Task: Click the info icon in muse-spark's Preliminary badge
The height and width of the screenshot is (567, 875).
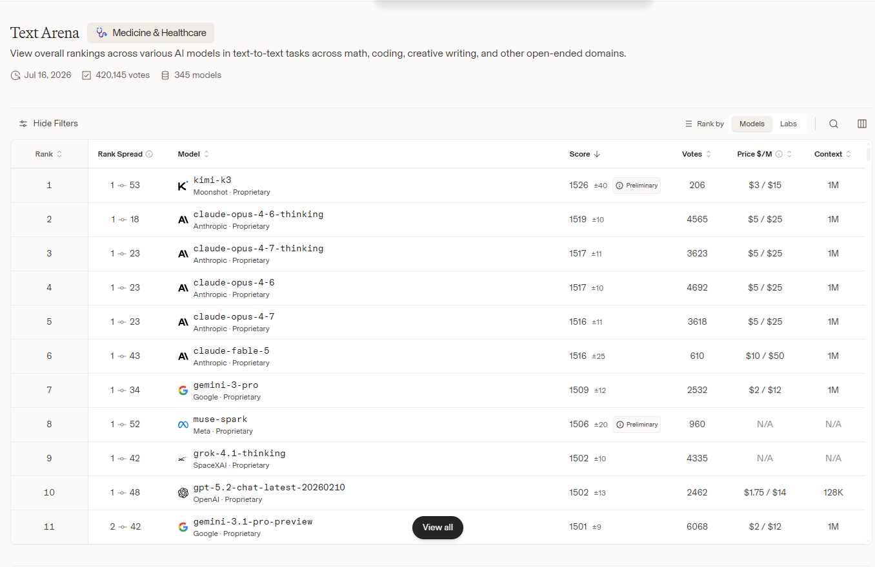Action: coord(619,425)
